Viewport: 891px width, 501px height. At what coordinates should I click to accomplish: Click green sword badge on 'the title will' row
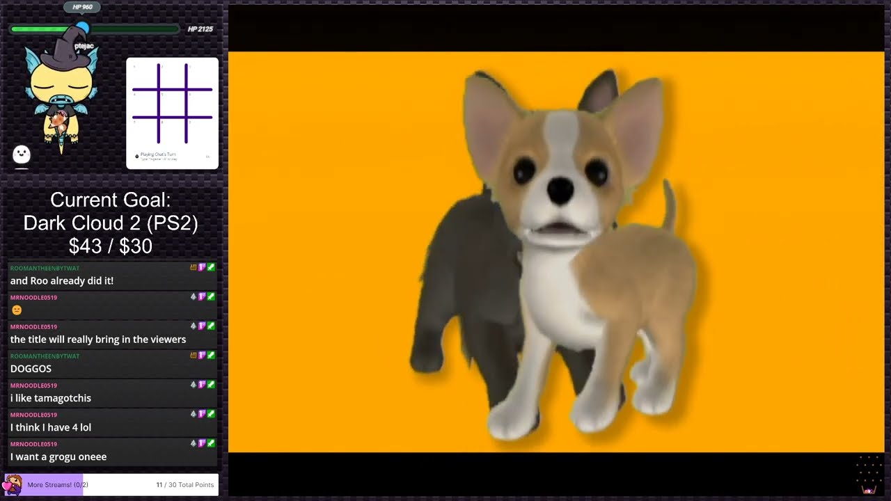[x=211, y=326]
